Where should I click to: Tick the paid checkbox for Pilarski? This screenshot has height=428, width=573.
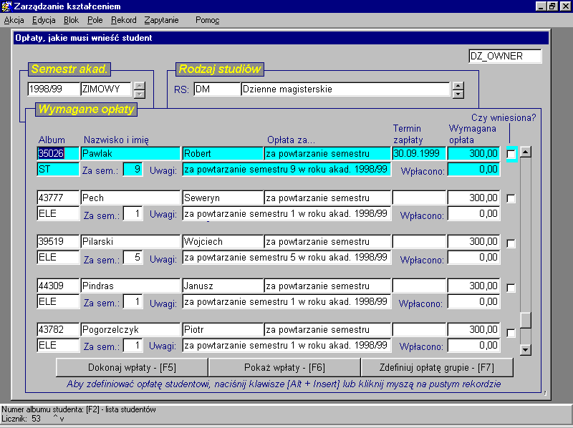point(511,243)
